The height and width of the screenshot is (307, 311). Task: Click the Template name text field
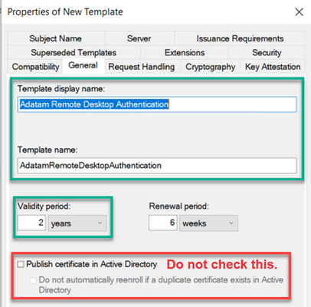(x=157, y=166)
